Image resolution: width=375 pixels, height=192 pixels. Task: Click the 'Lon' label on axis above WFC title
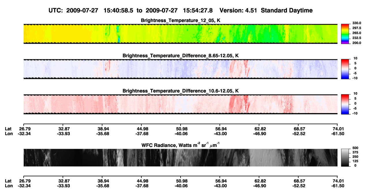click(x=9, y=134)
